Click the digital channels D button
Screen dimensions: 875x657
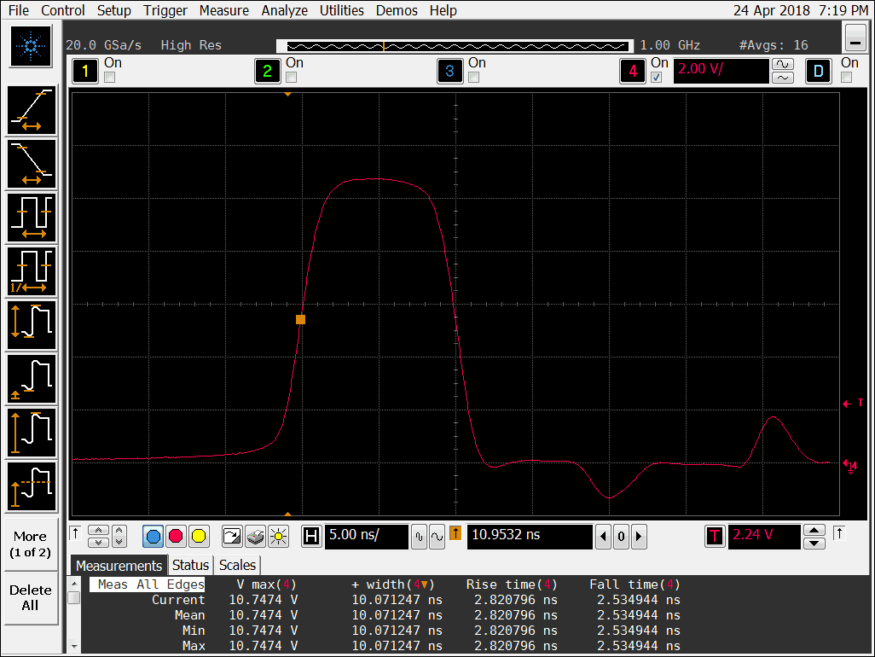coord(819,71)
